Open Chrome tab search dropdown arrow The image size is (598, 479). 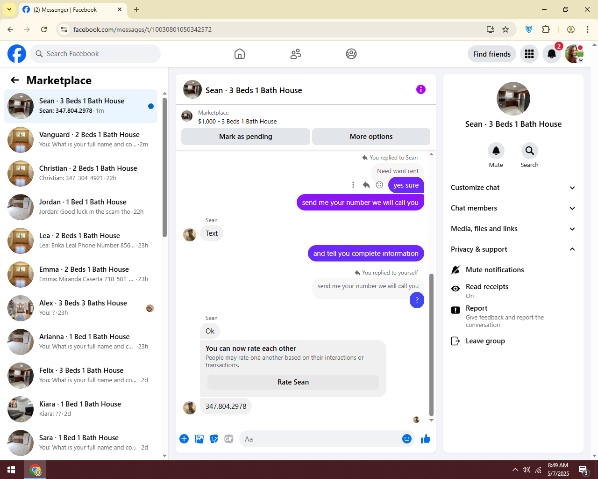(9, 9)
